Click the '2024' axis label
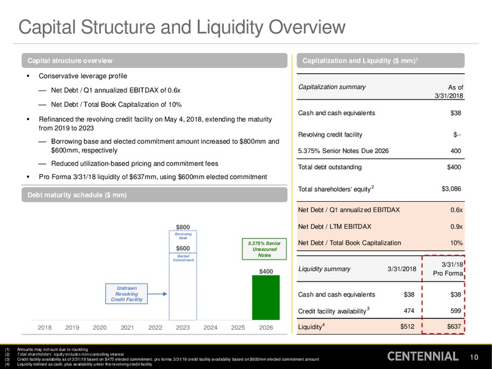The width and height of the screenshot is (492, 369). 210,328
